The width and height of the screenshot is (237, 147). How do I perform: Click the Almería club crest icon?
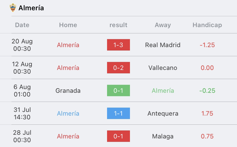click(13, 8)
